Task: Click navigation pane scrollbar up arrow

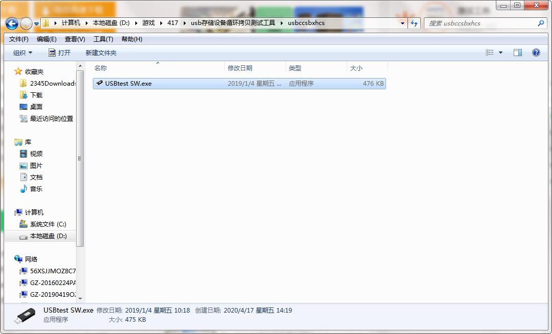Action: [x=80, y=66]
